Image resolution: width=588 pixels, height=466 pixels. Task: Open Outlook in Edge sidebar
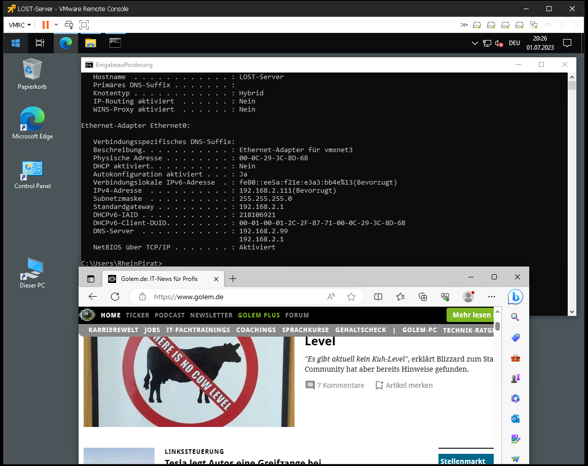tap(515, 419)
